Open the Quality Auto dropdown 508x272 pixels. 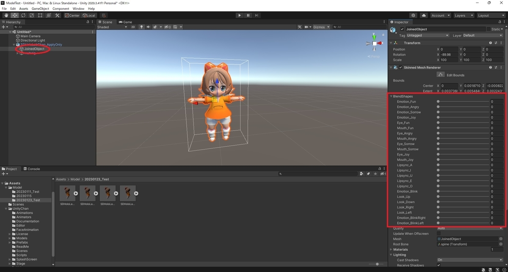pos(470,228)
